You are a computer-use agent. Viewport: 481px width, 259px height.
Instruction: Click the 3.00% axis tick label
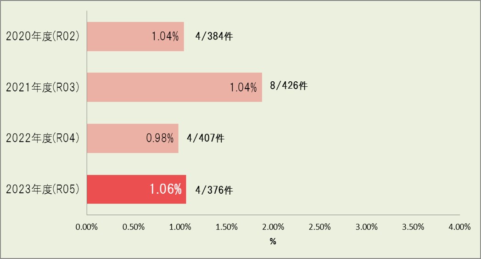(367, 227)
